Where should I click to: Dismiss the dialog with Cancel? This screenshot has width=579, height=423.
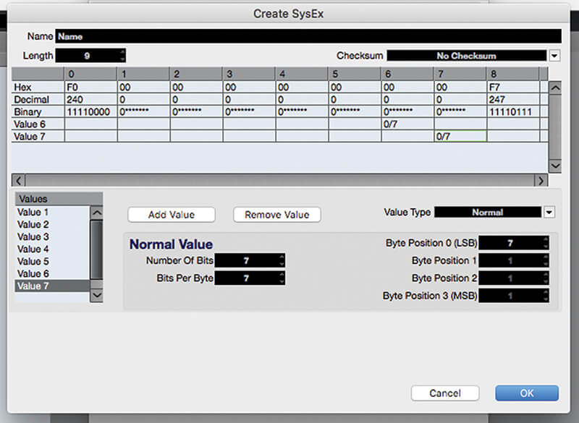click(445, 393)
